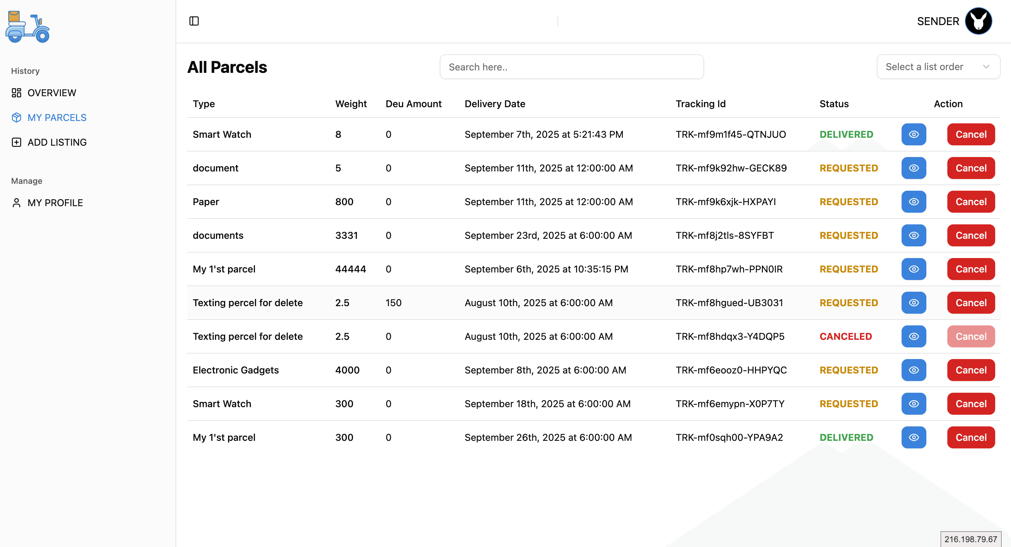
Task: Cancel the 150 due amount parcel
Action: click(971, 303)
